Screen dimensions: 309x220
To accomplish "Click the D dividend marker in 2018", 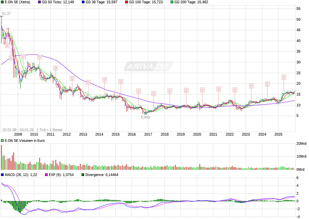I will [170, 91].
